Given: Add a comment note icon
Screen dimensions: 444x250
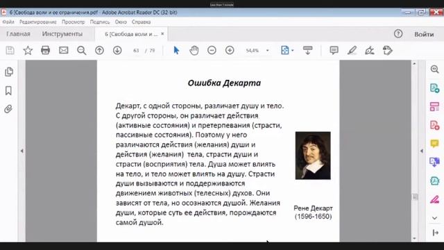Looking at the screenshot, I should click(x=334, y=51).
